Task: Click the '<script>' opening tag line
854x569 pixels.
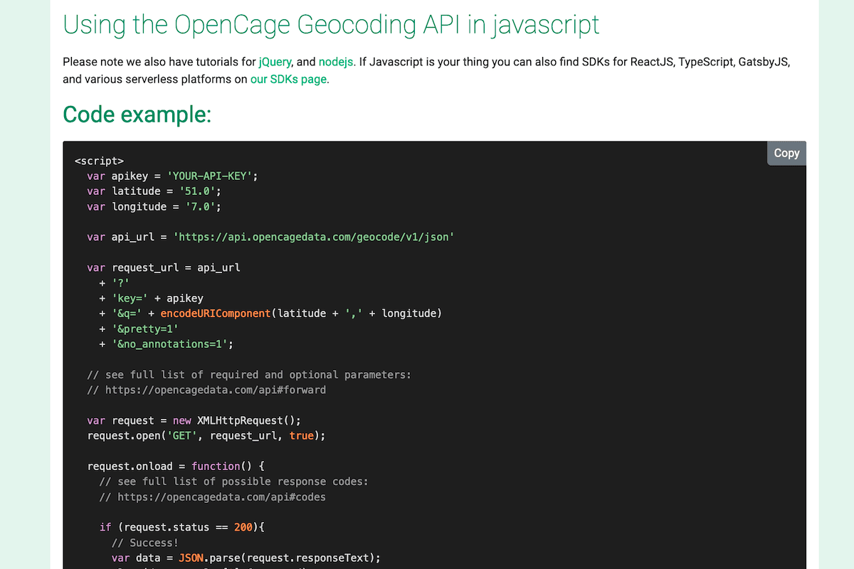Action: click(99, 161)
